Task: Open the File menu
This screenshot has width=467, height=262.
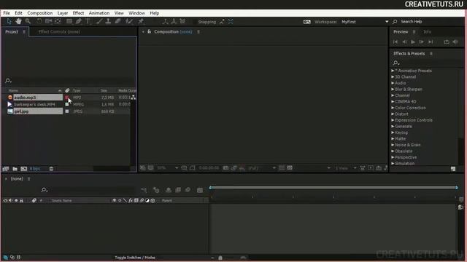Action: click(x=7, y=13)
